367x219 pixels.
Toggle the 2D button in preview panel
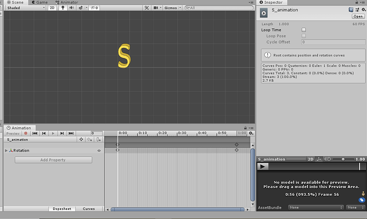click(x=311, y=159)
